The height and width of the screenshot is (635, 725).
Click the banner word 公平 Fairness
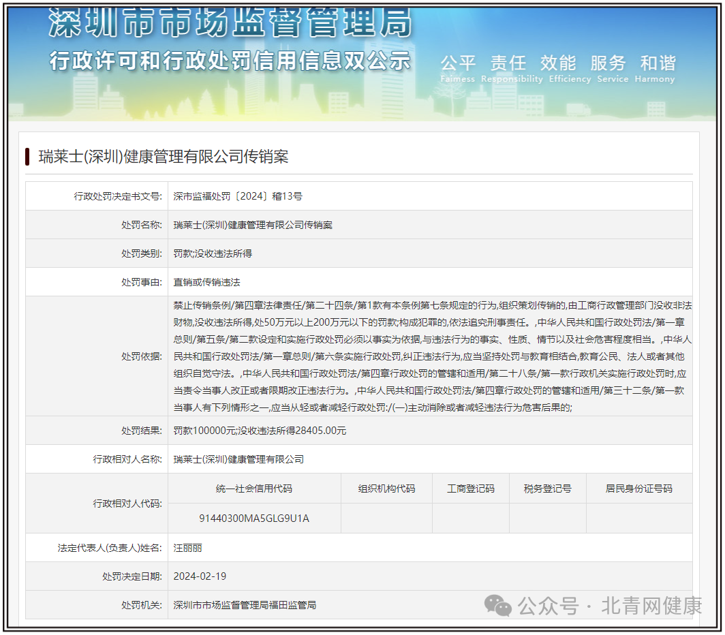point(458,69)
